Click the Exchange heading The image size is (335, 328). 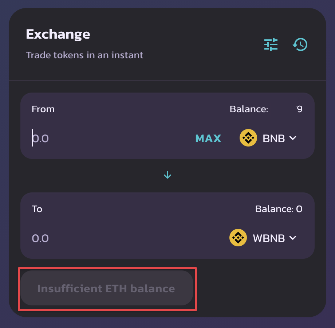(x=58, y=34)
